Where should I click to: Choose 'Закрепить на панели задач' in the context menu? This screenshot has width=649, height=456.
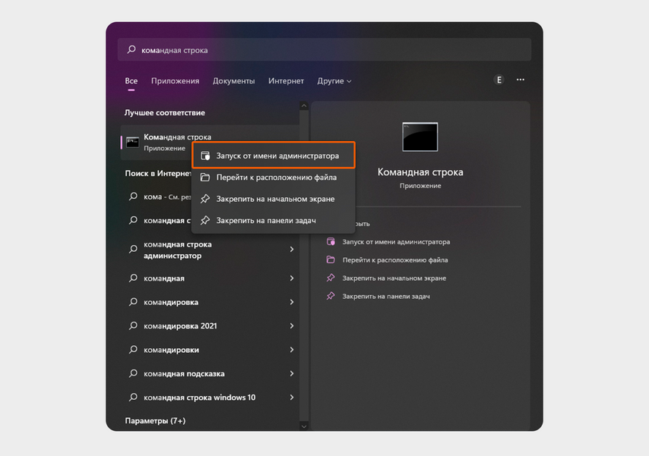pos(273,220)
